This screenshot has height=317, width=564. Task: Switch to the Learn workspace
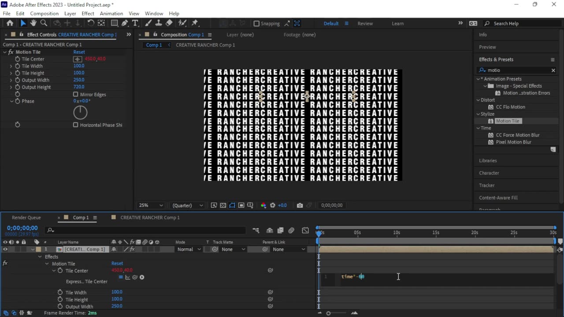click(x=397, y=24)
